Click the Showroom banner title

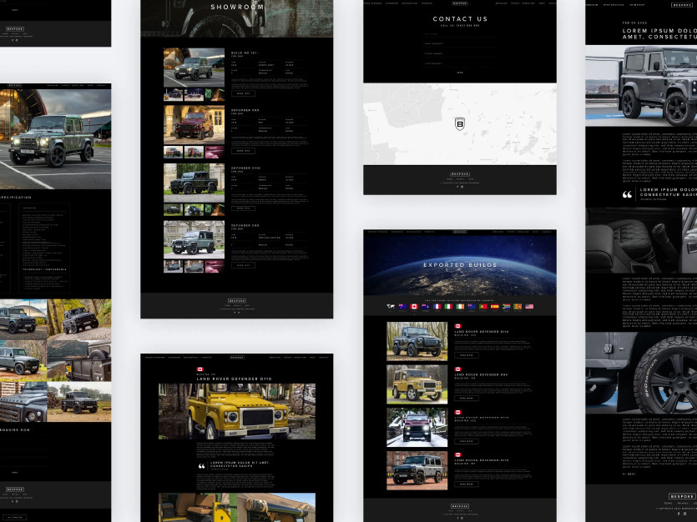tap(237, 8)
